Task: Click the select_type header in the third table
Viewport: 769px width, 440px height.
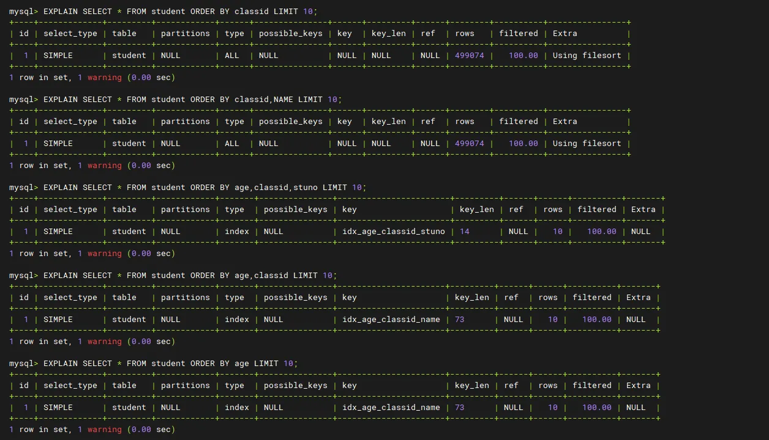Action: point(70,210)
